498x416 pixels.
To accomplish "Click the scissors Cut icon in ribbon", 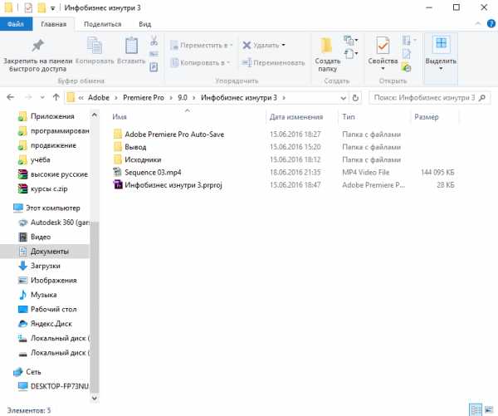I will click(154, 41).
